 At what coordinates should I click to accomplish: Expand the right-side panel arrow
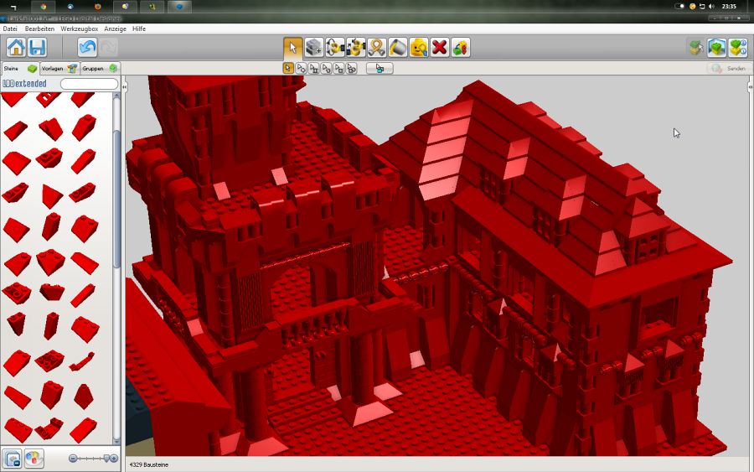click(x=750, y=86)
